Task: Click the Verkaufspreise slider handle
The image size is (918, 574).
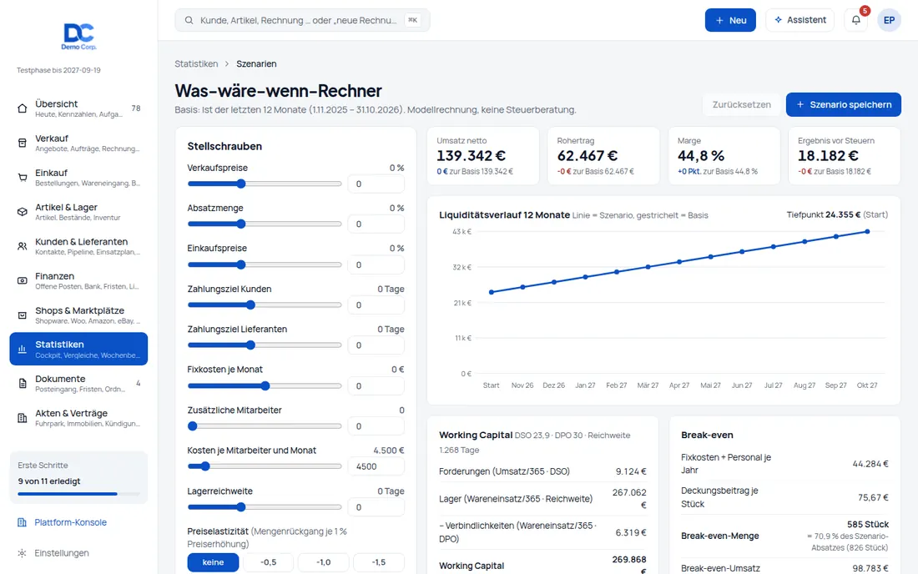Action: (241, 184)
